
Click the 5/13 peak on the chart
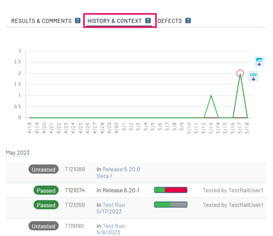pyautogui.click(x=211, y=96)
